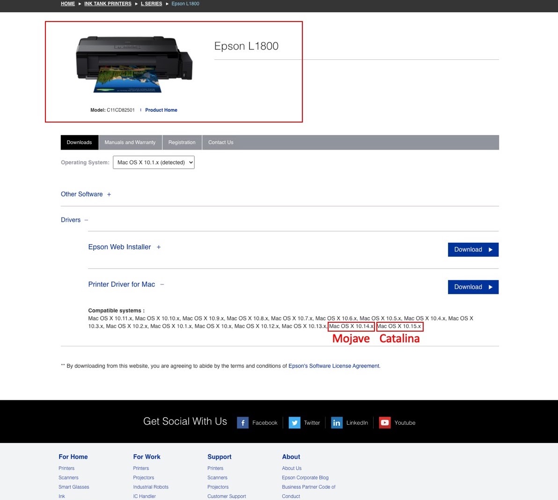This screenshot has width=558, height=500.
Task: Stay on the Downloads tab
Action: 79,142
